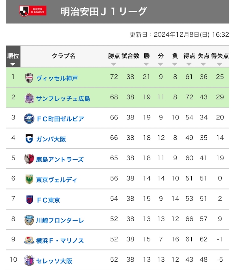Sort by 勝点 using its arrow
235x270 pixels.
click(x=113, y=64)
